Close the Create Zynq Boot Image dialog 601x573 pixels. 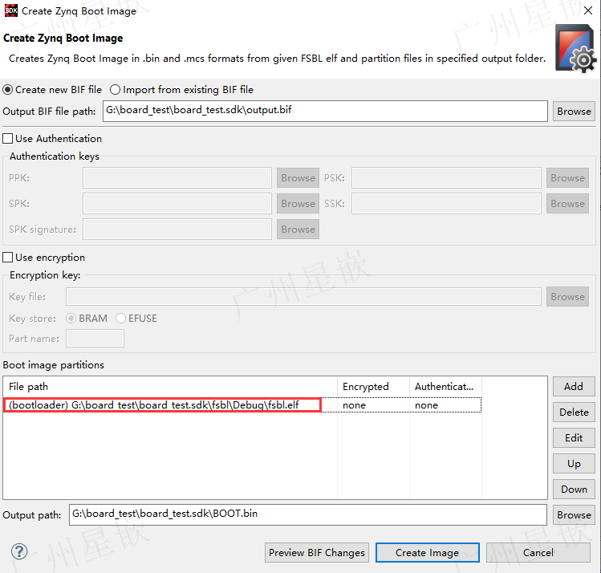(588, 10)
